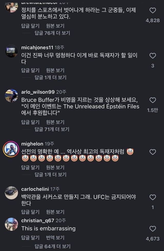
Task: Expand 76 more replies on top comment
Action: point(52,33)
